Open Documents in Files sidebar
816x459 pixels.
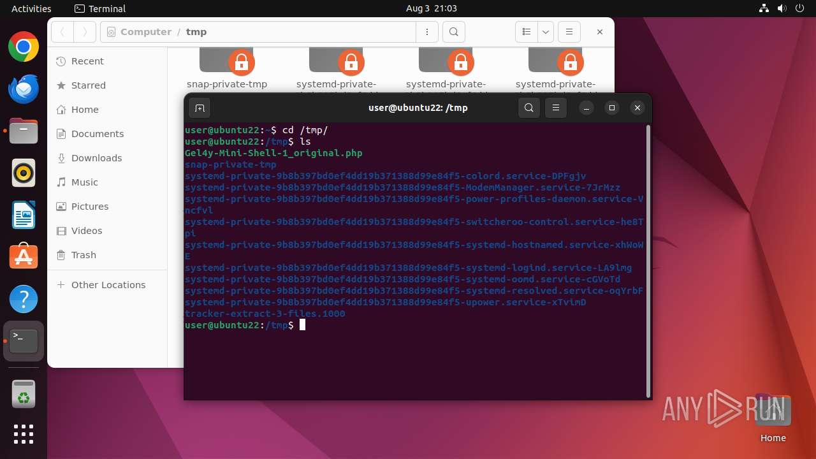[107, 134]
